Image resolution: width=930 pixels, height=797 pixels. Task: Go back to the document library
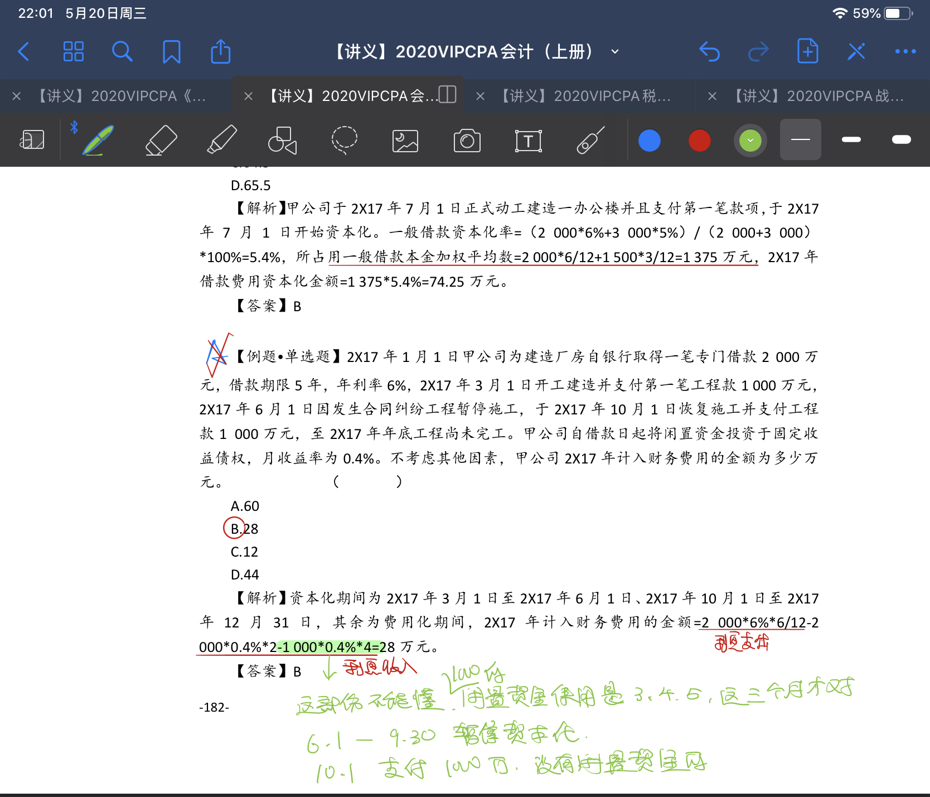coord(23,52)
